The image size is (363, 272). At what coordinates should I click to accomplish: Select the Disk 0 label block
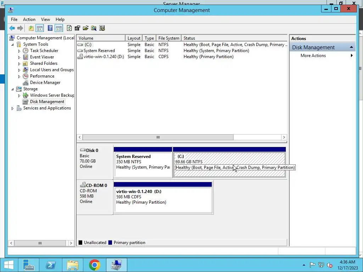tap(95, 162)
